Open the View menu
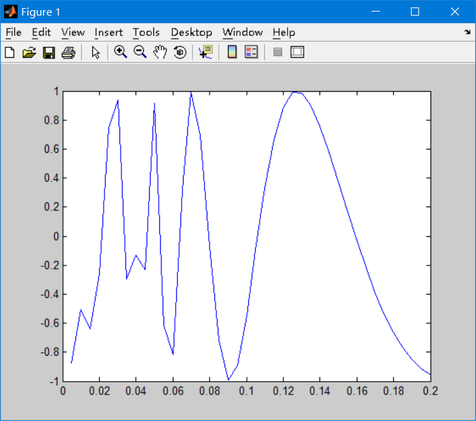This screenshot has width=476, height=421. coord(73,32)
